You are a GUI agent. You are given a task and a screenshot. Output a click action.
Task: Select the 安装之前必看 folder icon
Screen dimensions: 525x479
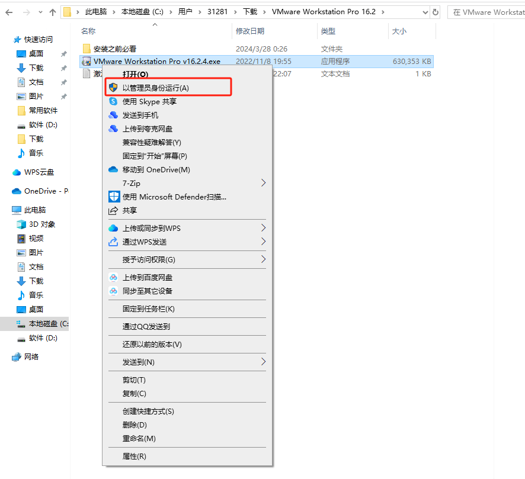87,49
